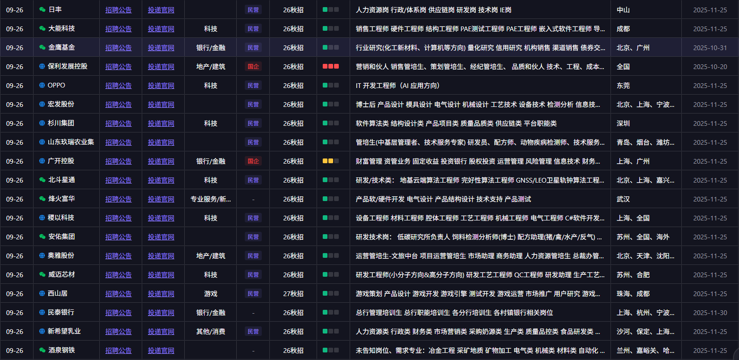Click the green status square next to 稷以科技
The width and height of the screenshot is (739, 360).
pos(326,218)
